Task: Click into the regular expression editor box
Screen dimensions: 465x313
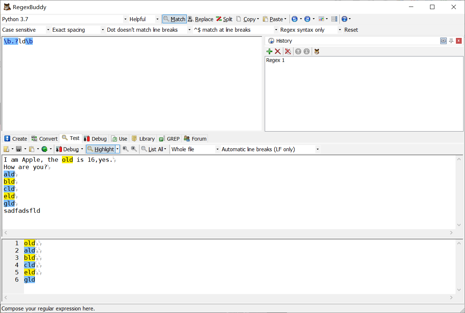Action: 132,84
